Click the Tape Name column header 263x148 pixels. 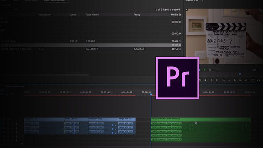click(92, 15)
